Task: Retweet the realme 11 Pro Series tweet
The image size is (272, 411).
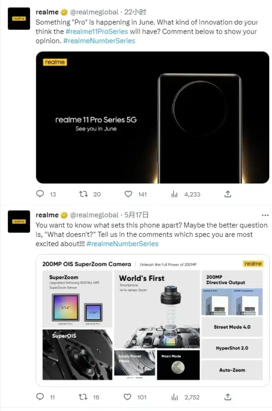Action: 84,194
